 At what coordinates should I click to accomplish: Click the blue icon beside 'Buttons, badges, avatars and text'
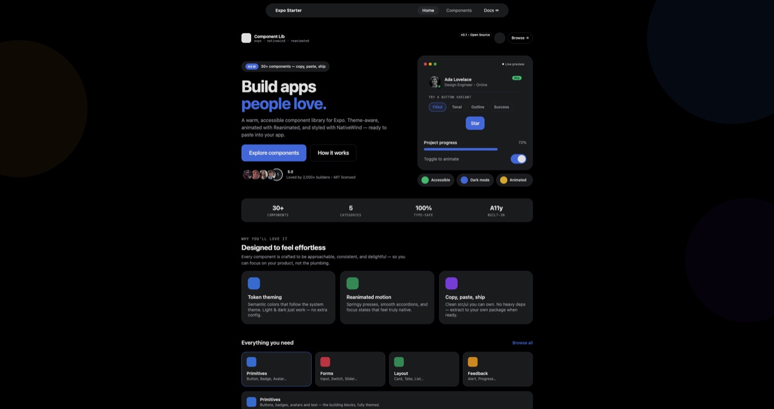click(x=251, y=402)
